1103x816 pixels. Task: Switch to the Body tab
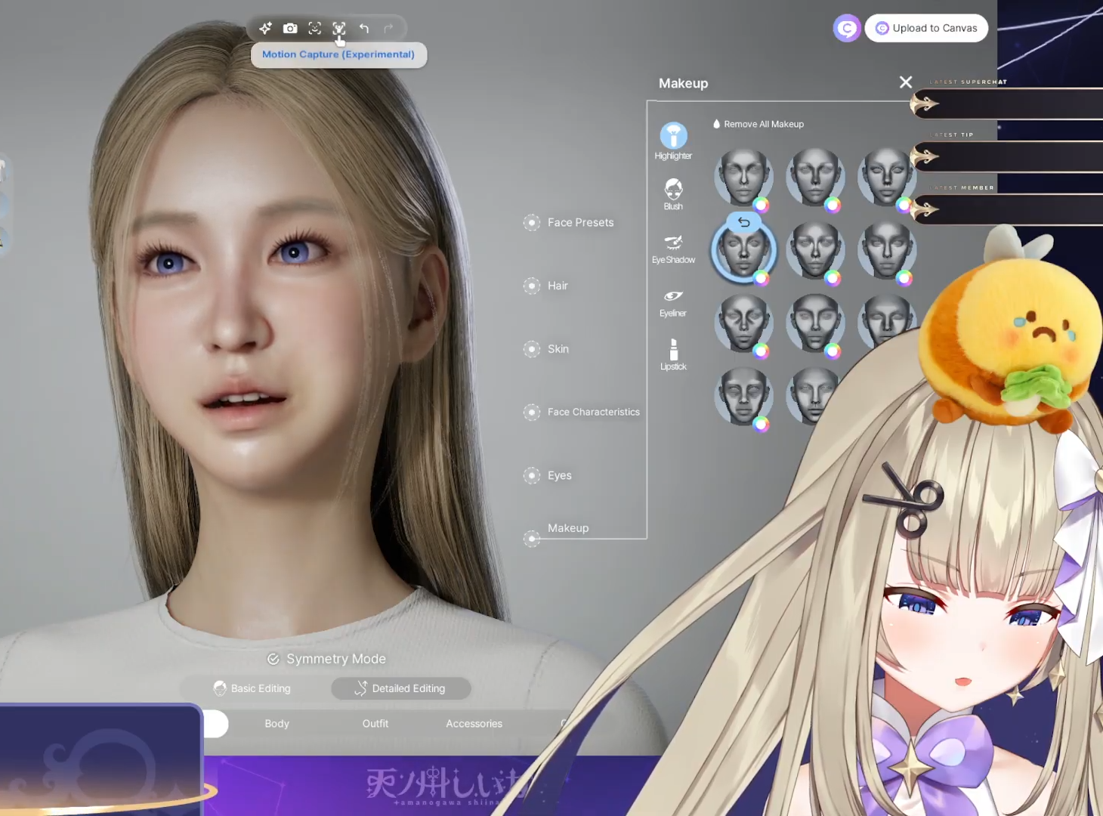[x=277, y=724]
